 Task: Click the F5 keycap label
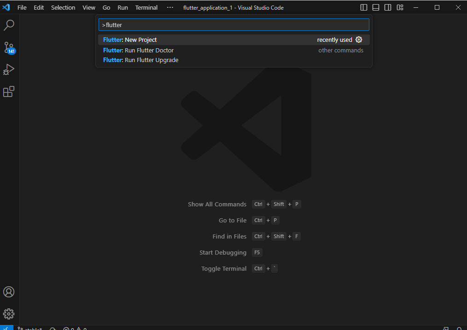pyautogui.click(x=257, y=252)
